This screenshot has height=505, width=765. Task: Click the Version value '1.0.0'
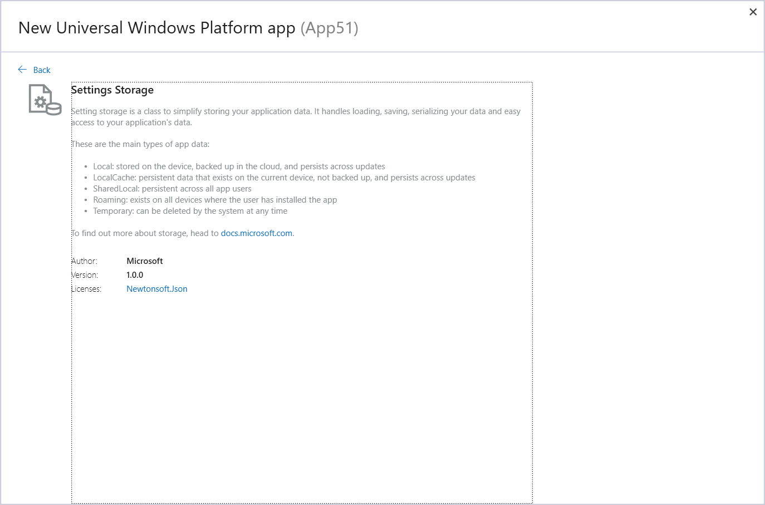tap(135, 275)
